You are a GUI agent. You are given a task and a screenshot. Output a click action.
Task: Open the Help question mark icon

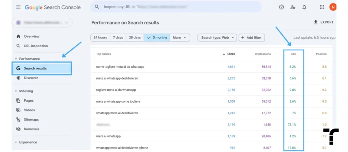pos(281,7)
